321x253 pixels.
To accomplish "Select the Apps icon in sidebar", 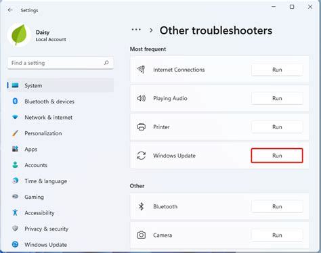I will pyautogui.click(x=15, y=149).
